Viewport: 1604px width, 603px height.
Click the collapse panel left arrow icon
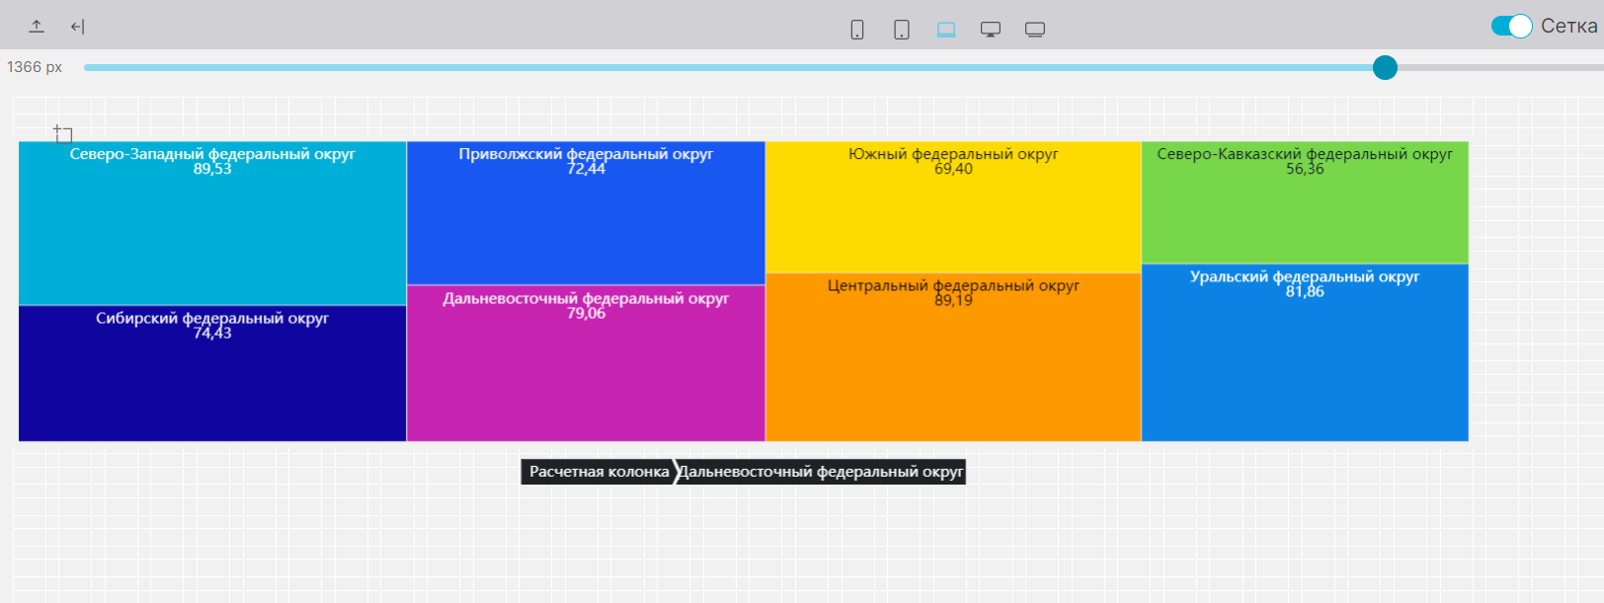(x=78, y=27)
